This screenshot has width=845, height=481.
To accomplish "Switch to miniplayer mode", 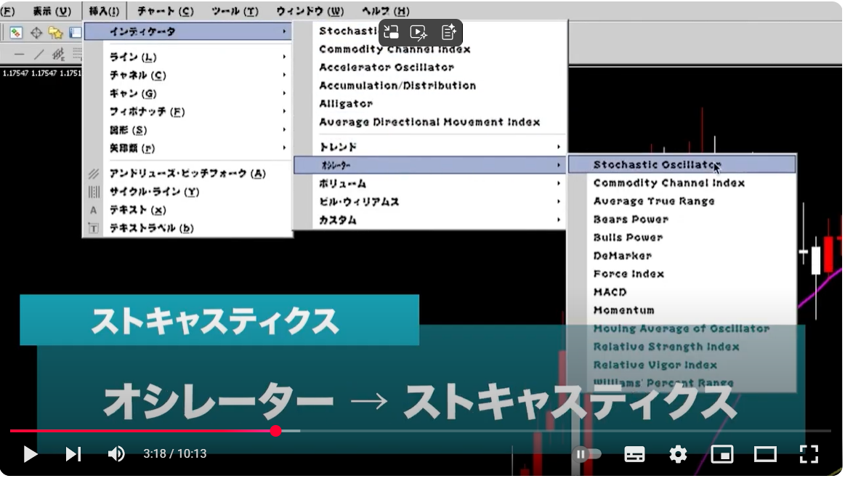I will [722, 454].
